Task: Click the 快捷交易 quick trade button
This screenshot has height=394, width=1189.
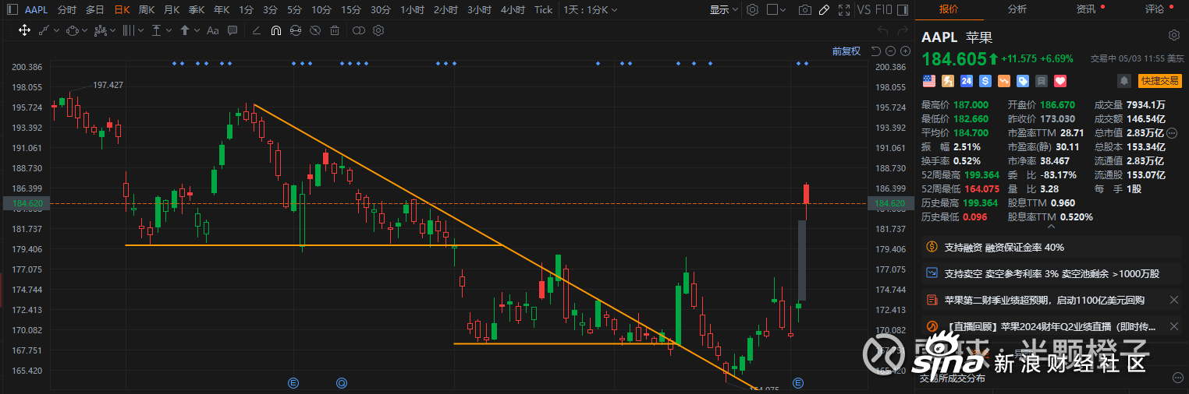Action: coord(1159,80)
